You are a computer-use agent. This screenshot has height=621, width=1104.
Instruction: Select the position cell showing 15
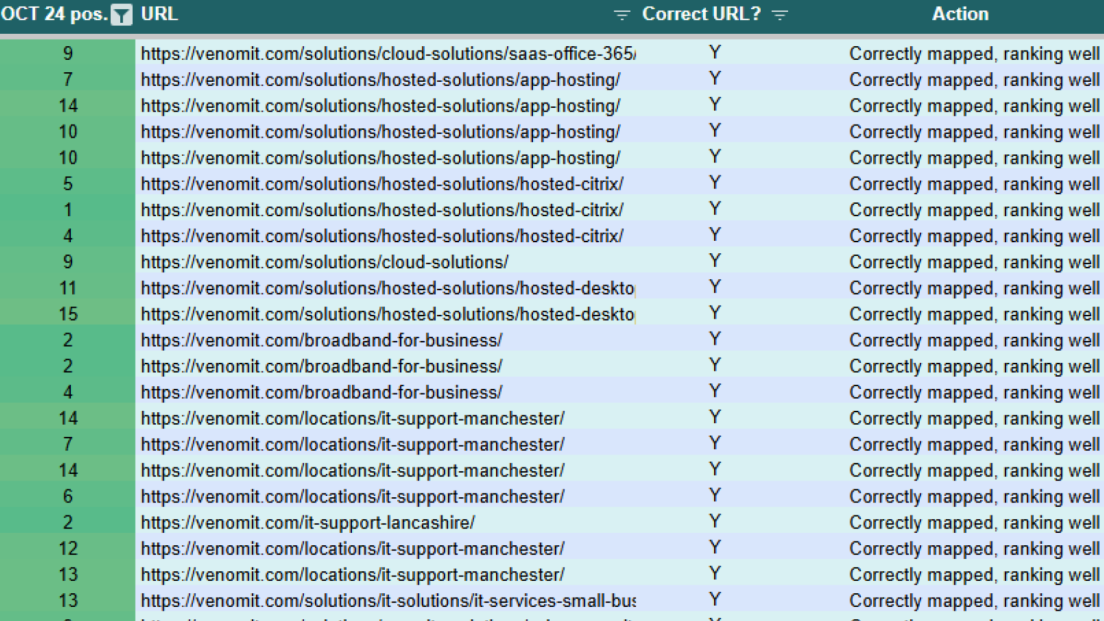click(68, 314)
